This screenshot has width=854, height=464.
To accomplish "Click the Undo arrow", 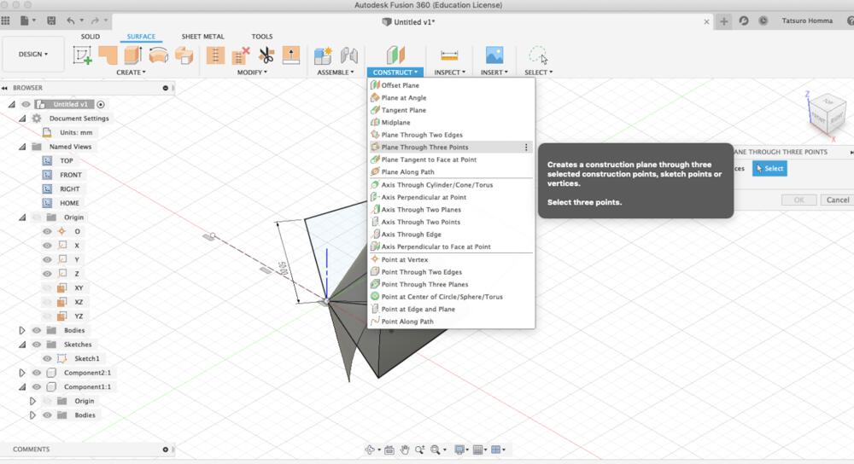I will [x=71, y=20].
